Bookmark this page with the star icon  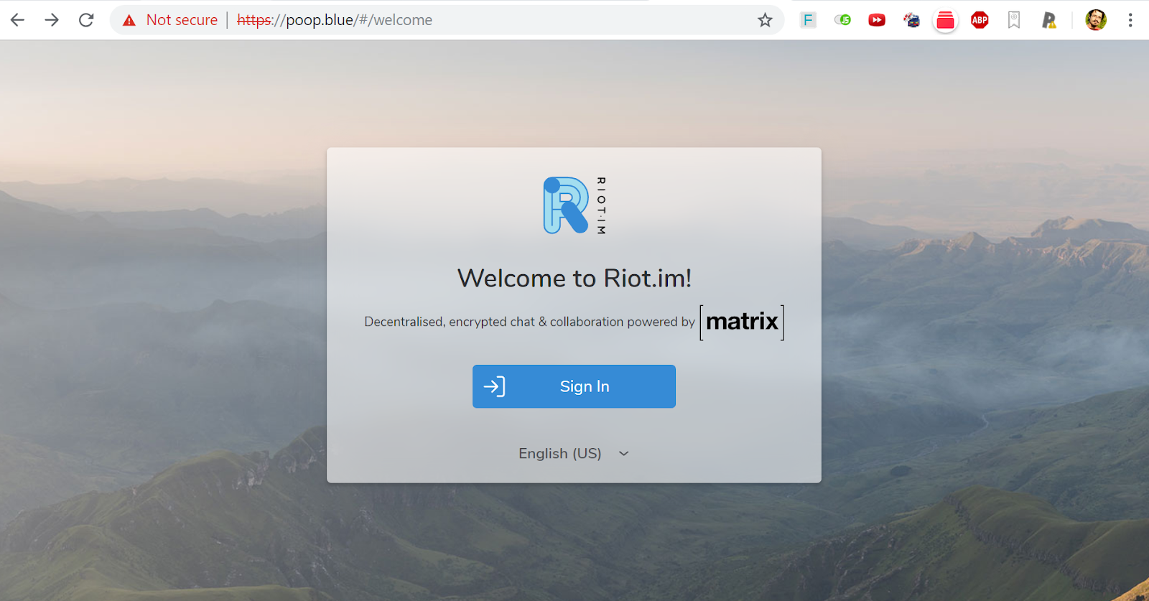click(765, 20)
